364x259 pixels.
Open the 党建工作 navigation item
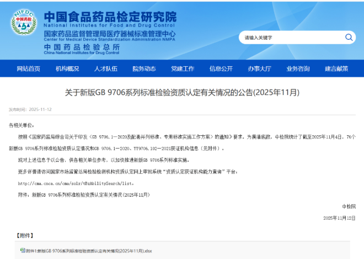(x=183, y=69)
